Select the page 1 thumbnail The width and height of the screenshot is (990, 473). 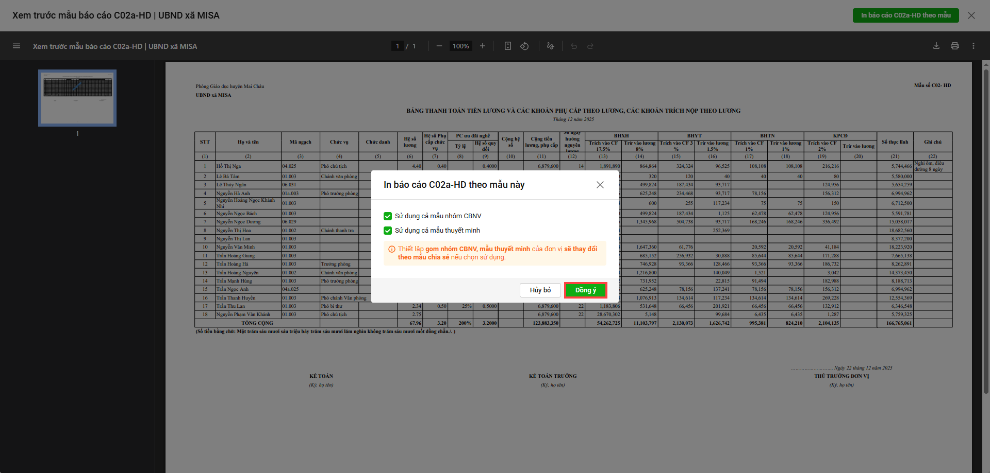[x=77, y=98]
